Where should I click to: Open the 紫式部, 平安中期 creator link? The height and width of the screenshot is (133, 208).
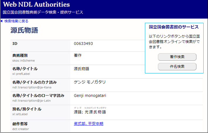[x=89, y=124]
